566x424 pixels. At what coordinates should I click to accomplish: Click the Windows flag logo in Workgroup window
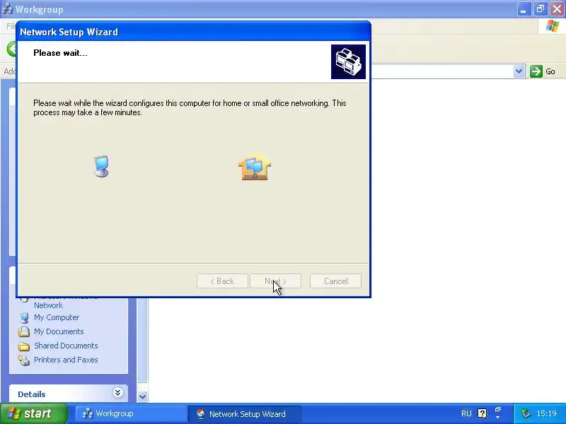pos(553,26)
